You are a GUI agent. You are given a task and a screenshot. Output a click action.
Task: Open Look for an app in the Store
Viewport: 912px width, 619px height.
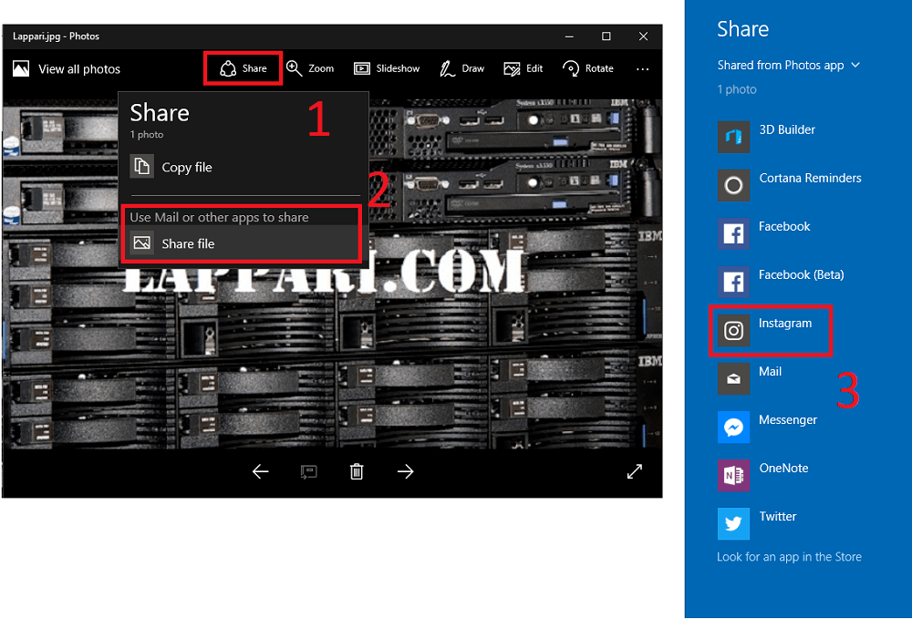(x=789, y=557)
